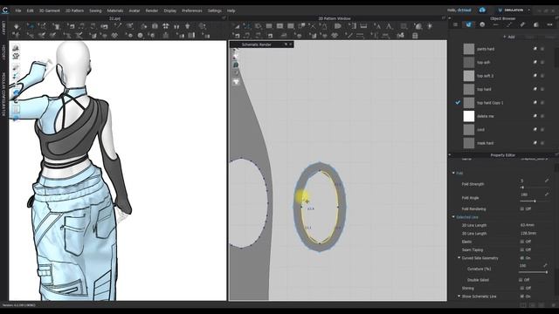559x314 pixels.
Task: Toggle the Seam Taping Off checkbox
Action: coord(522,249)
